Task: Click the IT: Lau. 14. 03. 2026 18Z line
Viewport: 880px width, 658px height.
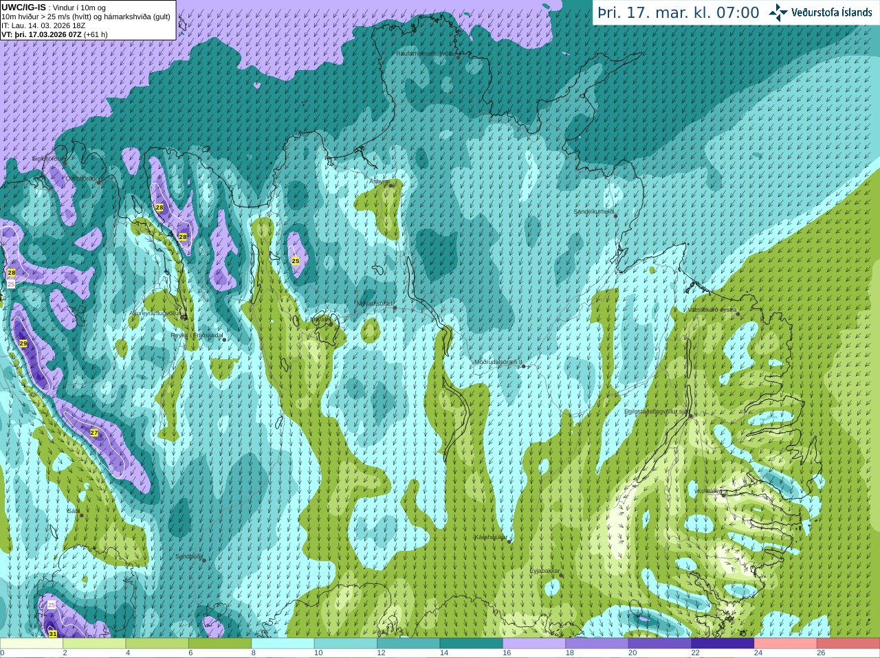Action: coord(43,25)
